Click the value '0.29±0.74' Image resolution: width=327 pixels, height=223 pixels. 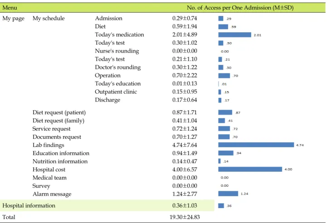185,18
